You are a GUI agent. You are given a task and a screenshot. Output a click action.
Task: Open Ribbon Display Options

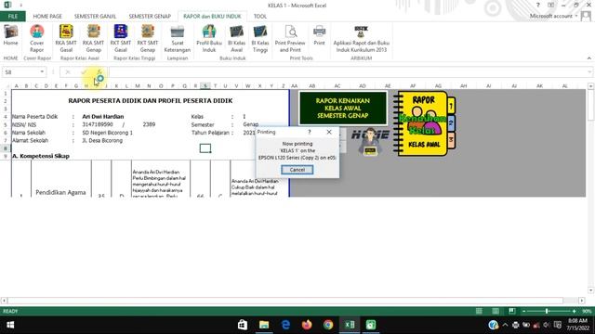pos(550,6)
